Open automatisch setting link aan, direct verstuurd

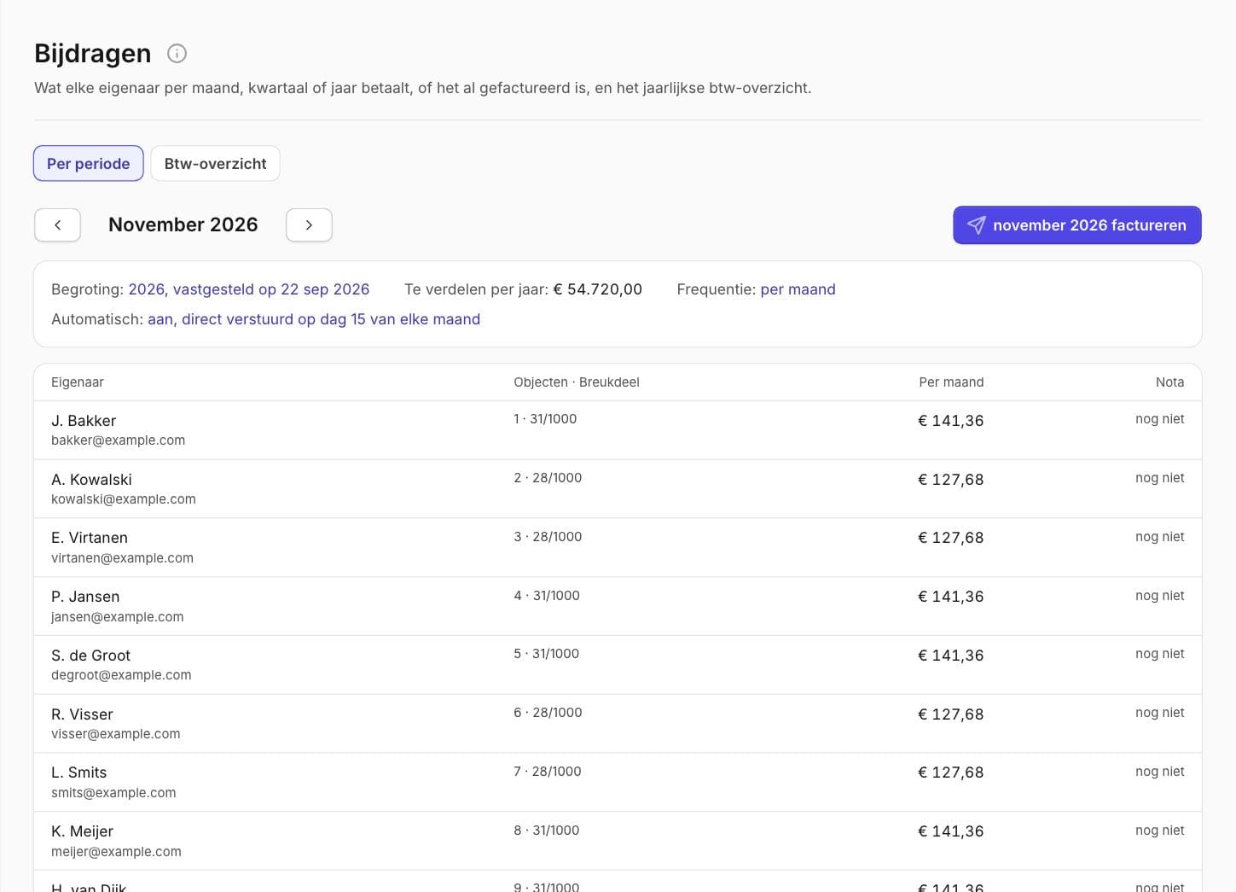[x=314, y=319]
